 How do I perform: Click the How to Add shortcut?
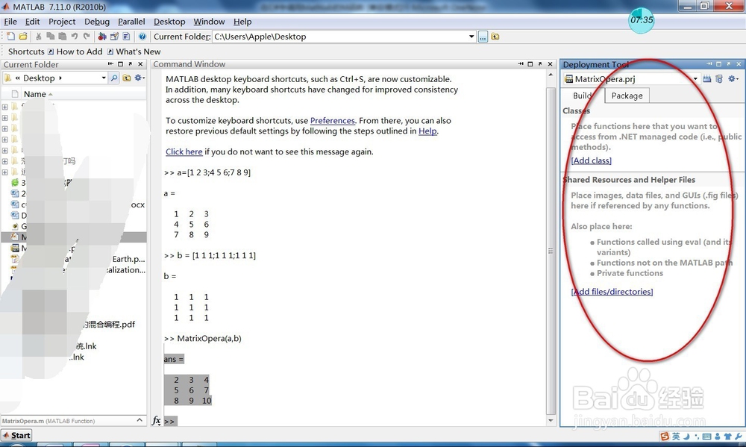click(75, 51)
